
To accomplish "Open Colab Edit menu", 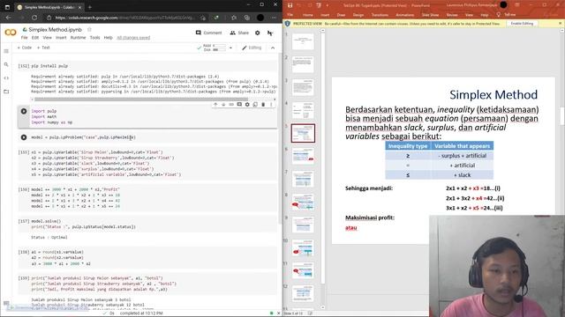I will click(35, 37).
